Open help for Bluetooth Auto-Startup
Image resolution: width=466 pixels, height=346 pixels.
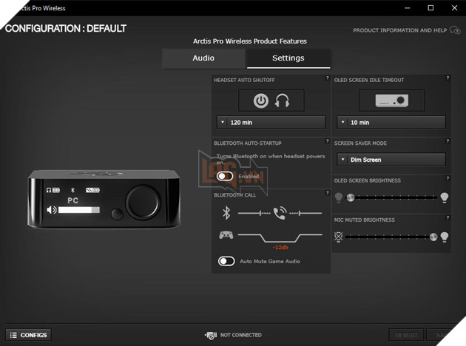327,140
